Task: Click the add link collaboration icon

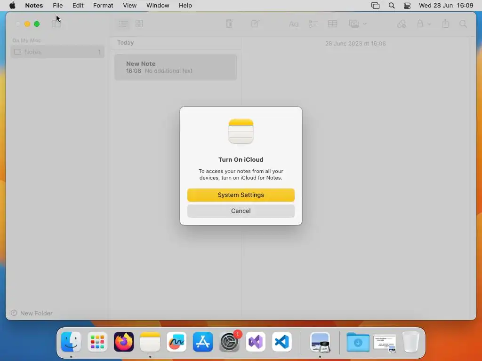Action: [x=402, y=24]
